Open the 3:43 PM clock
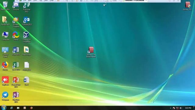Image resolution: width=195 pixels, height=110 pixels. tap(188, 108)
